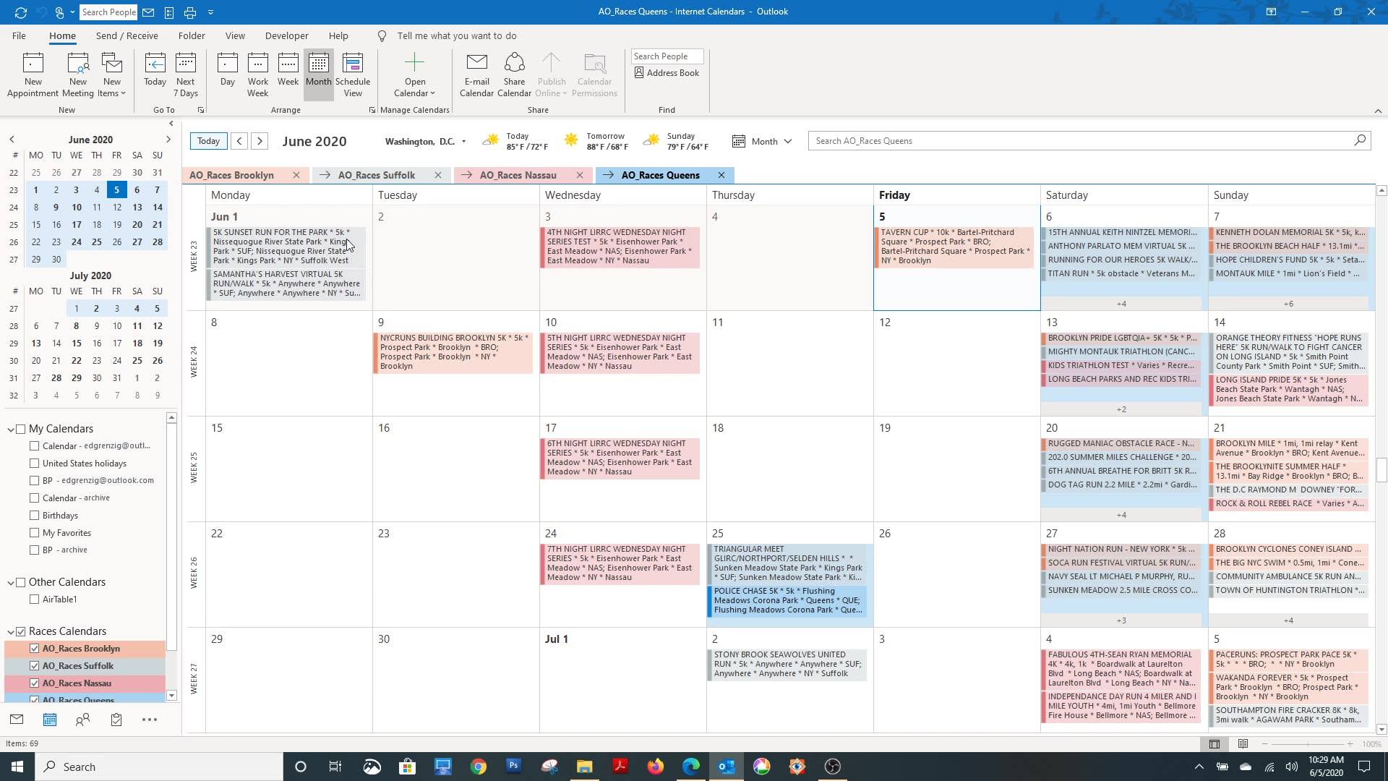
Task: Click the zoom slider in status bar
Action: (x=1307, y=744)
